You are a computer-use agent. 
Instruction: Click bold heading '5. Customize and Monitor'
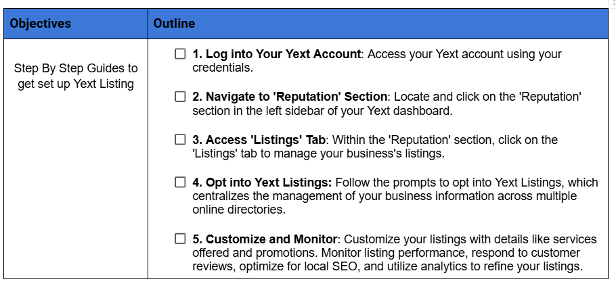coord(265,239)
